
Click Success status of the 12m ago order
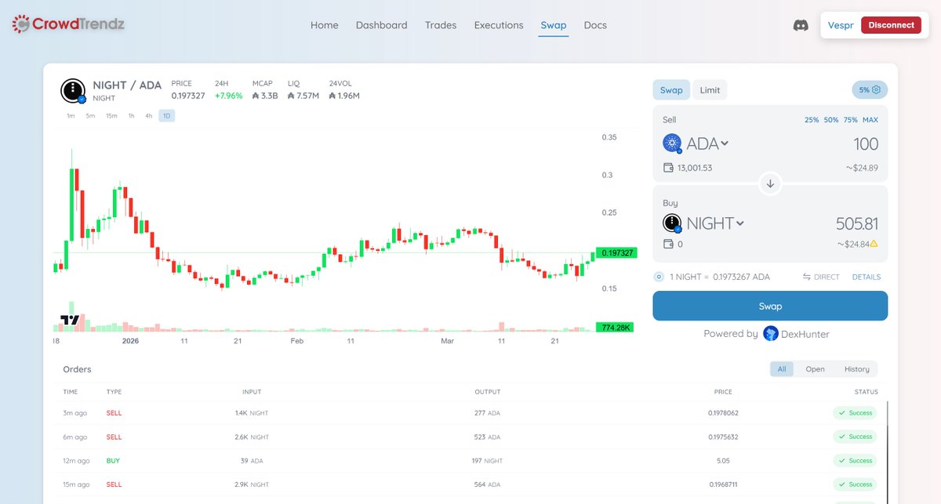[856, 461]
